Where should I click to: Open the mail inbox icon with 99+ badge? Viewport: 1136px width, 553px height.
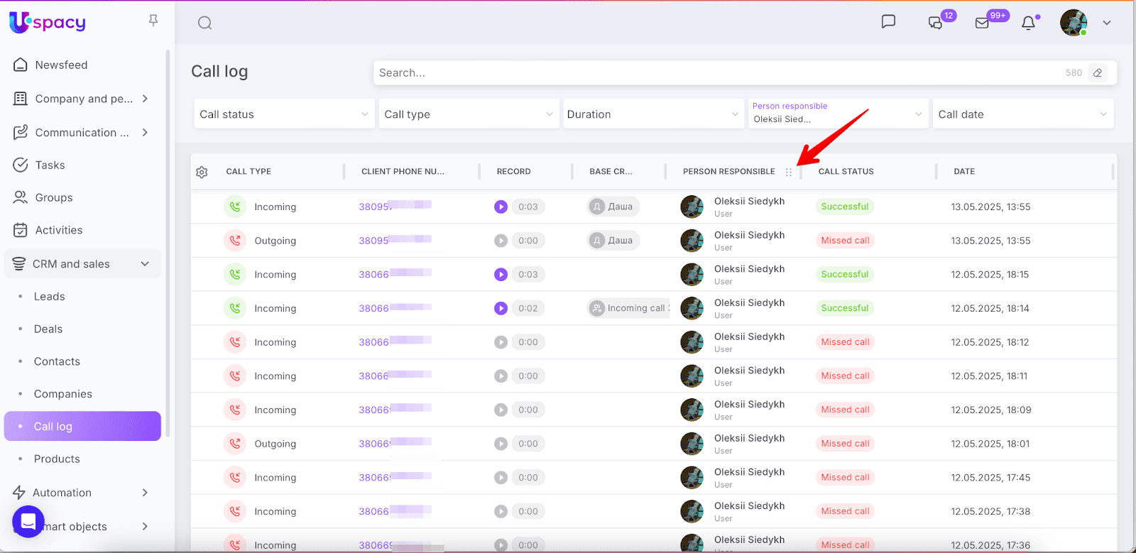tap(983, 23)
